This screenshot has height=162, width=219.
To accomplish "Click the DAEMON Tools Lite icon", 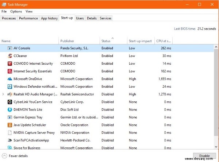I will tap(9, 110).
